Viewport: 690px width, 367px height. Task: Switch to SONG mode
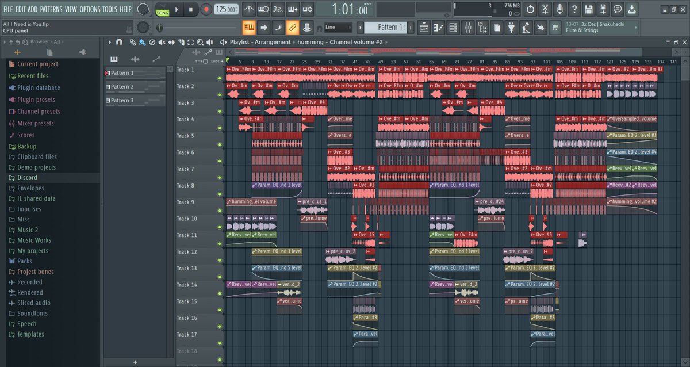(x=163, y=13)
